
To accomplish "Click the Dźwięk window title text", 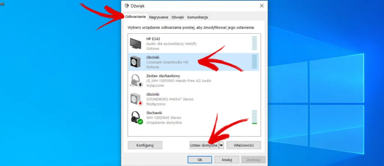I will pyautogui.click(x=138, y=6).
